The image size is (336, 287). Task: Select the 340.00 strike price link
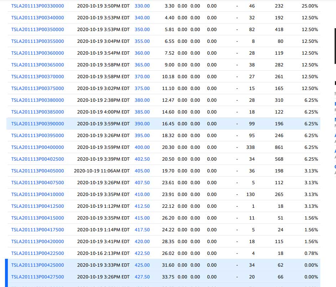coord(142,18)
